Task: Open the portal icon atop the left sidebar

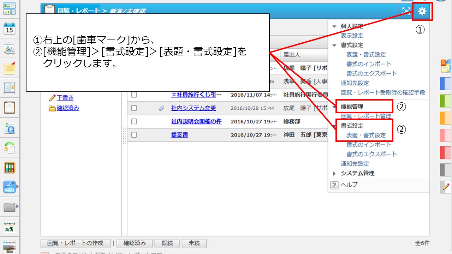Action: point(9,8)
